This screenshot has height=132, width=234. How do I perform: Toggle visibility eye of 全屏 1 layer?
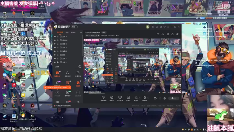[55, 62]
